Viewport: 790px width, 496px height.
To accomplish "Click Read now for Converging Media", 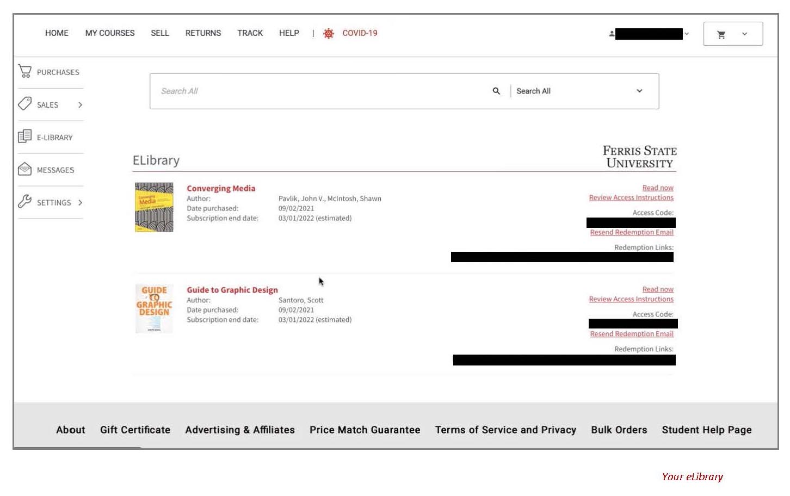I will 658,188.
